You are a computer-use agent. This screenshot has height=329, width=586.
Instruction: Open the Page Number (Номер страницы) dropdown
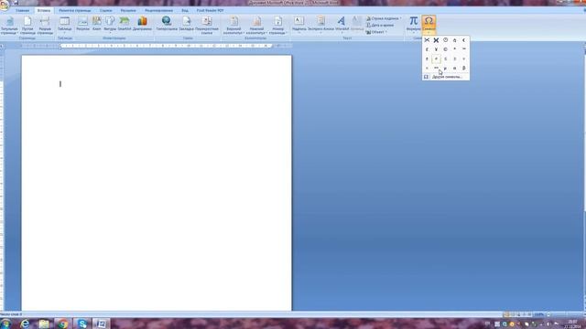pos(278,26)
